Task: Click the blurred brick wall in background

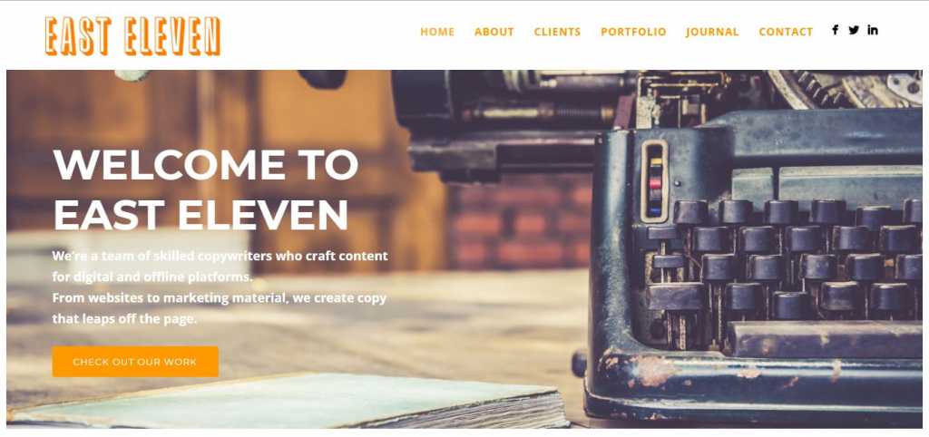Action: point(518,225)
